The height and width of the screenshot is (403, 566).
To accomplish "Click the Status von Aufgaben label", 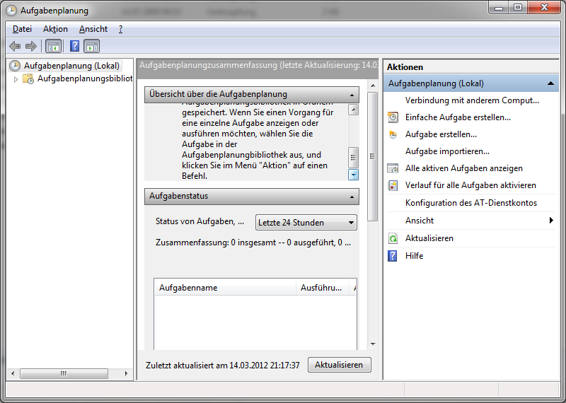I will coord(200,221).
